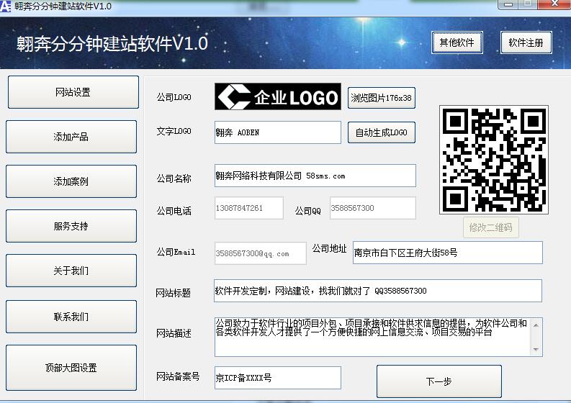Open 顶部大图设置

(x=71, y=368)
